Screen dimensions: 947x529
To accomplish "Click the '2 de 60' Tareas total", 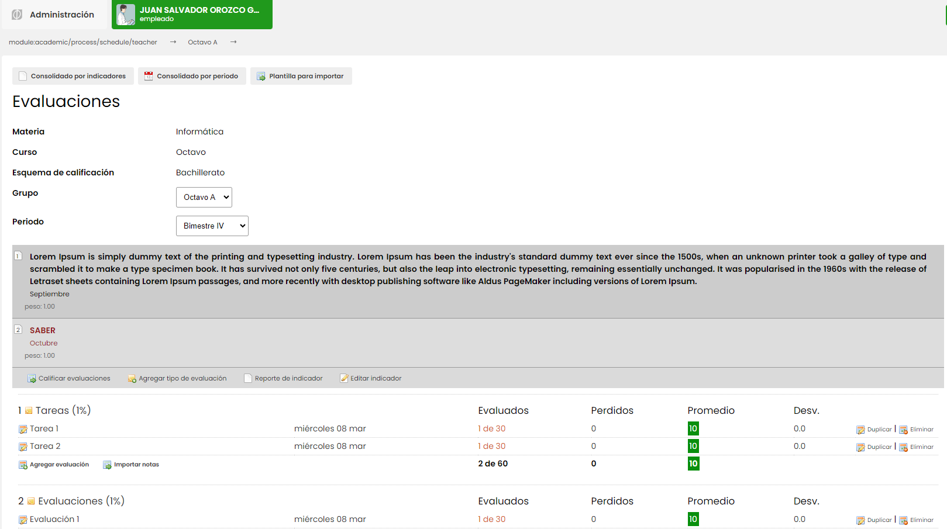I will tap(493, 464).
